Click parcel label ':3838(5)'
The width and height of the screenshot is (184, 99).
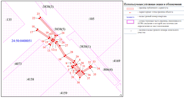59,29
